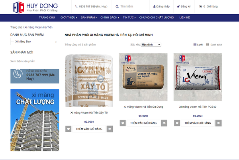Add Xây Tô cement to wishlist heart
Image resolution: width=239 pixels, height=160 pixels.
tap(68, 129)
